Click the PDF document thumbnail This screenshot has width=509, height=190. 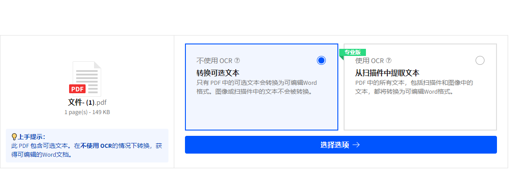pyautogui.click(x=85, y=79)
